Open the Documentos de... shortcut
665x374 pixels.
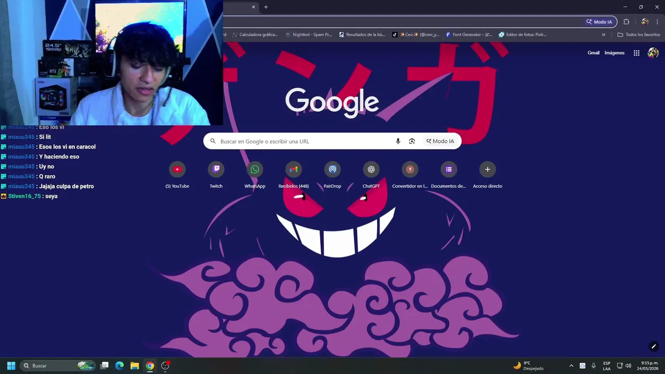pos(449,169)
